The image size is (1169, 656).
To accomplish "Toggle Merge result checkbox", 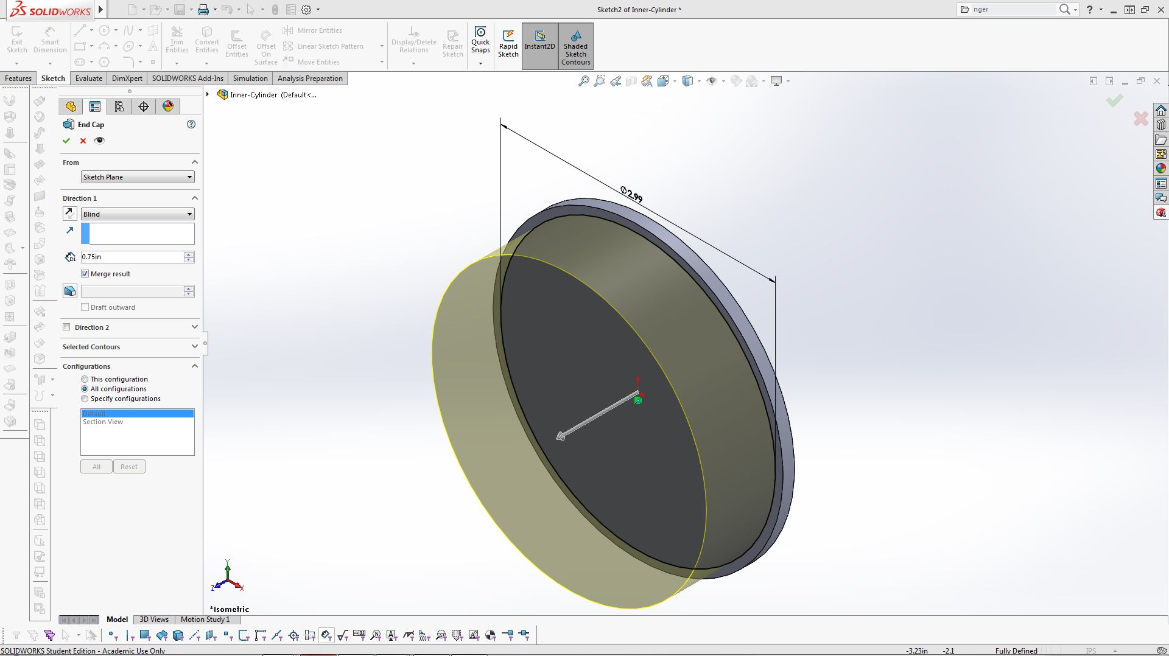I will [x=85, y=274].
